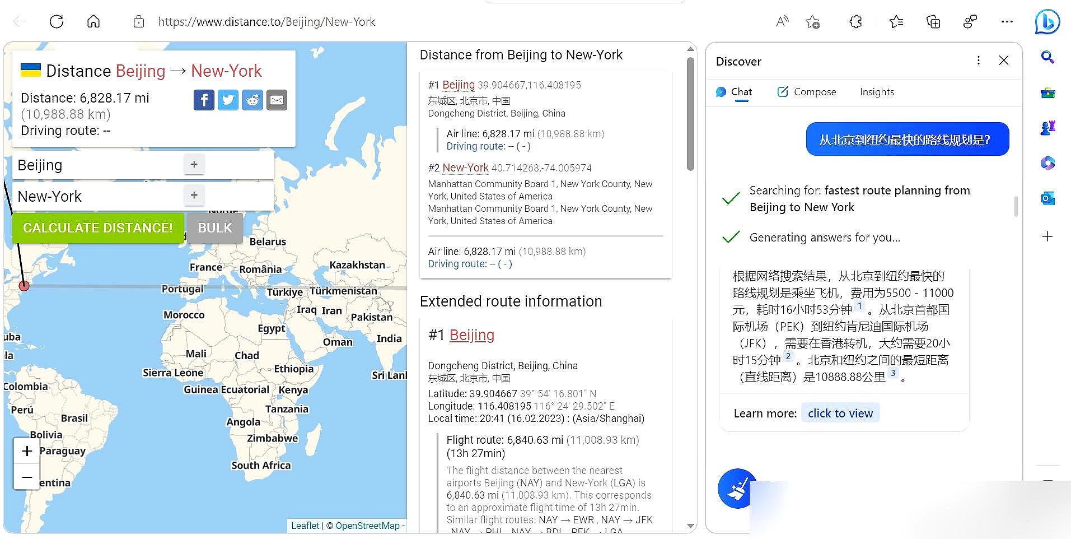
Task: Click the address bar URL
Action: (x=266, y=22)
